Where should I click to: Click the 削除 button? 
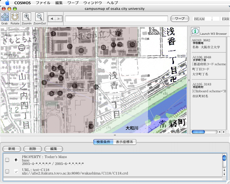33,149
